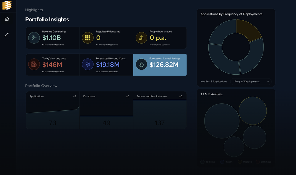Screen dimensions: 296x175
Task: Click the Regulated/Mandated grid icon
Action: coord(88,38)
